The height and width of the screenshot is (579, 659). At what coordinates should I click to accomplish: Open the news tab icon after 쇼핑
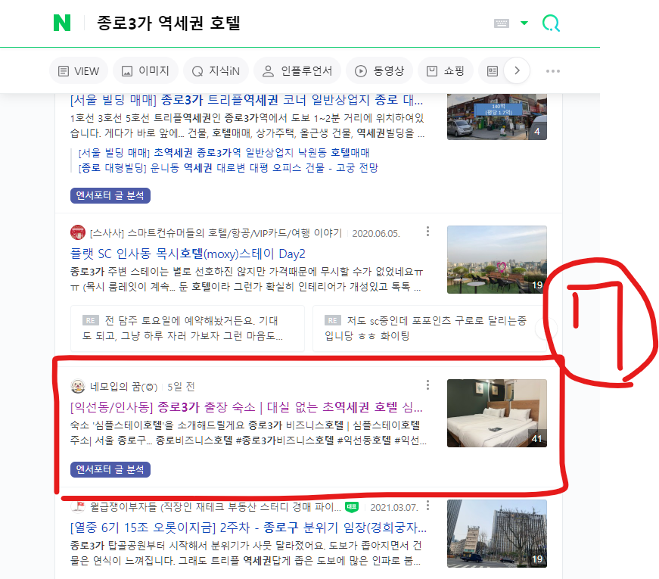click(493, 70)
